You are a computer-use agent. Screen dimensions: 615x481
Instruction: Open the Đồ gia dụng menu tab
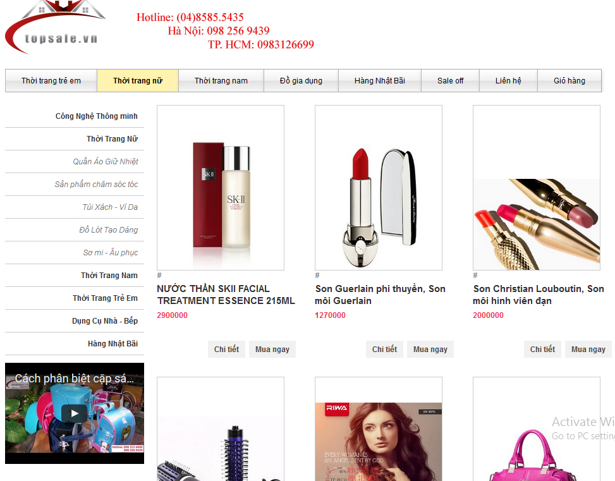coord(301,81)
